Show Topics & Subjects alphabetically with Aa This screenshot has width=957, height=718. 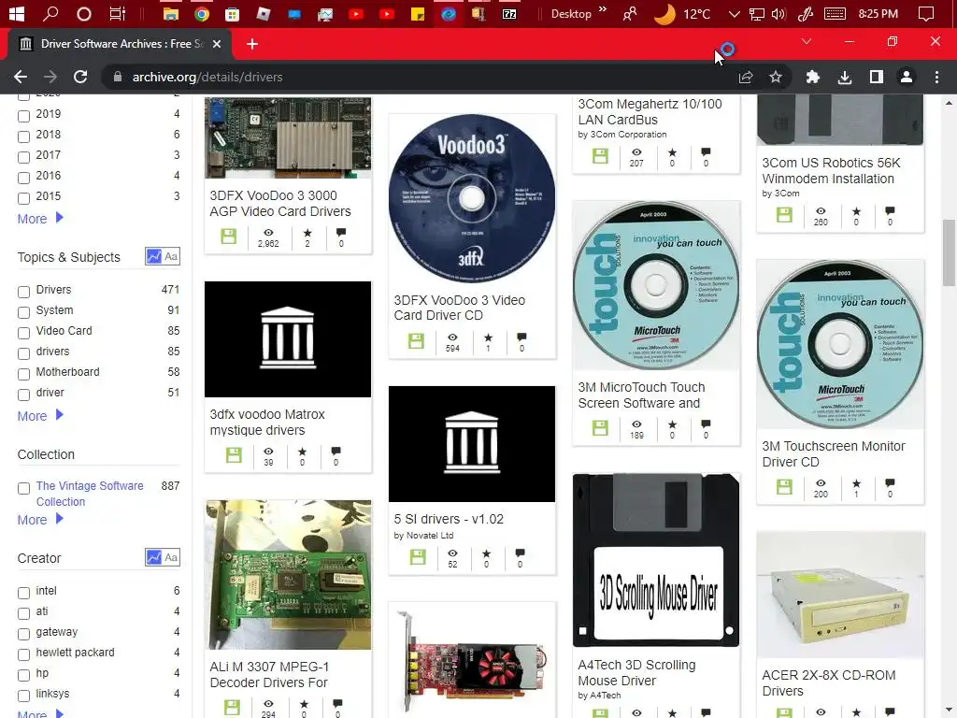[x=171, y=256]
